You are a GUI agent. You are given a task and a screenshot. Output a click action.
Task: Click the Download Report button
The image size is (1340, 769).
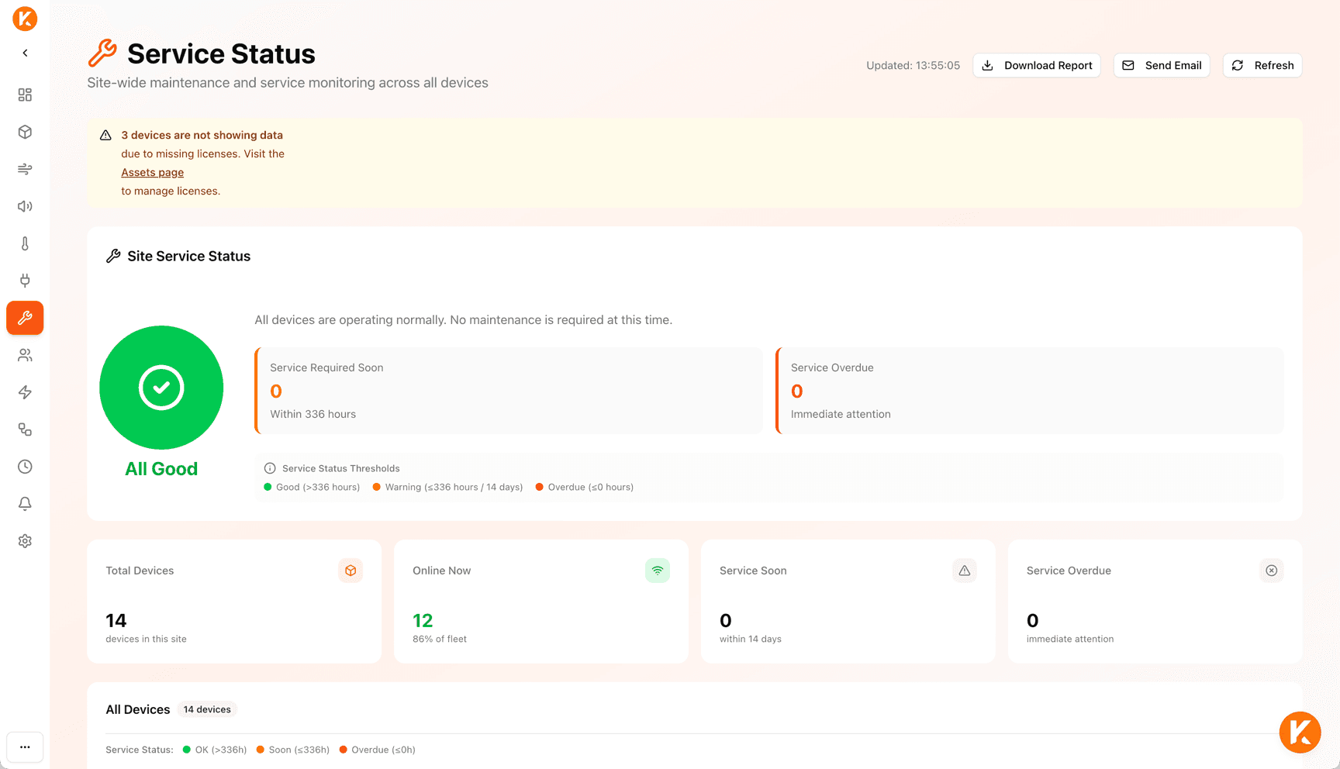1037,65
